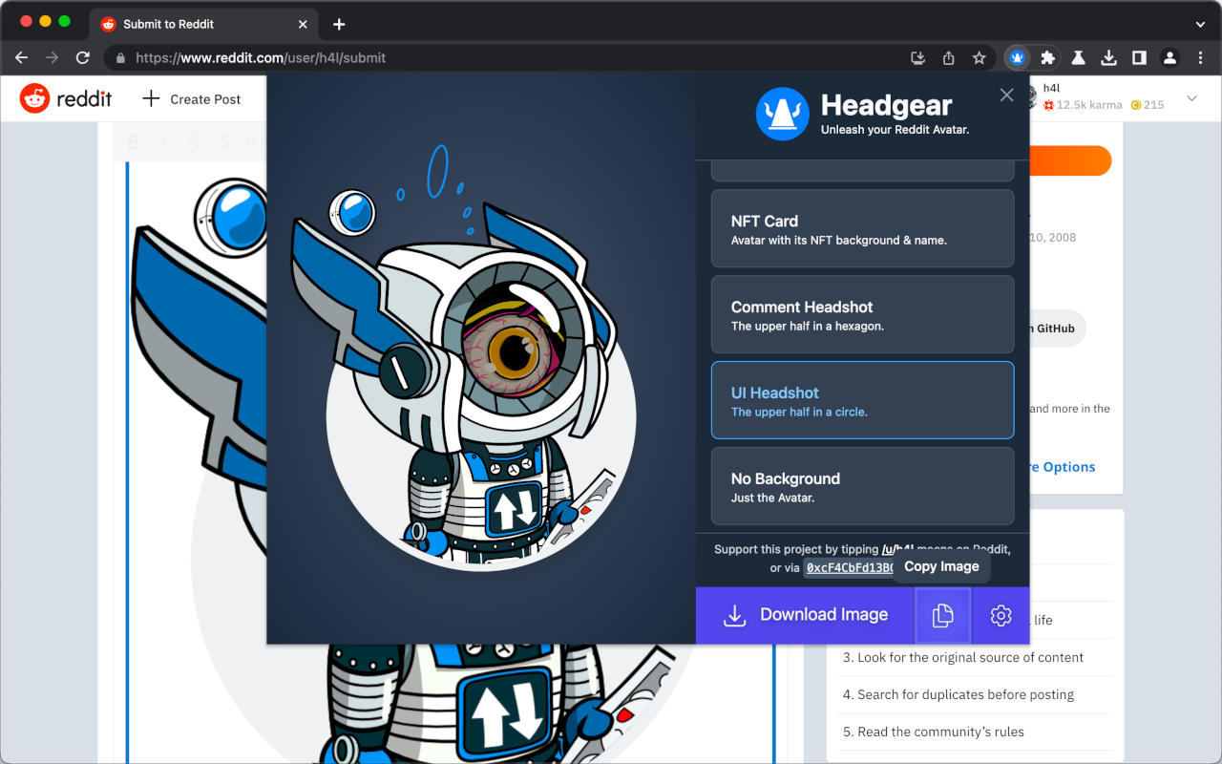Select the Comment Headshot style
The width and height of the screenshot is (1222, 764).
[x=862, y=314]
